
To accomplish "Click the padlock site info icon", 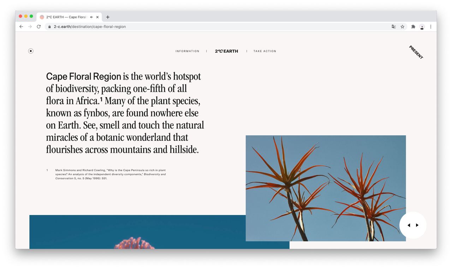I will tap(49, 27).
